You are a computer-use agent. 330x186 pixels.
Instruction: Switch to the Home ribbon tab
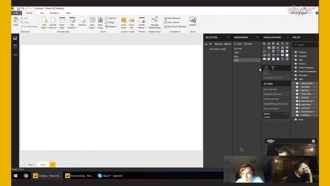[x=29, y=13]
